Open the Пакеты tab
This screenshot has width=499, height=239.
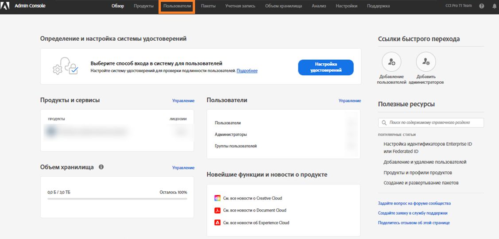(x=208, y=6)
